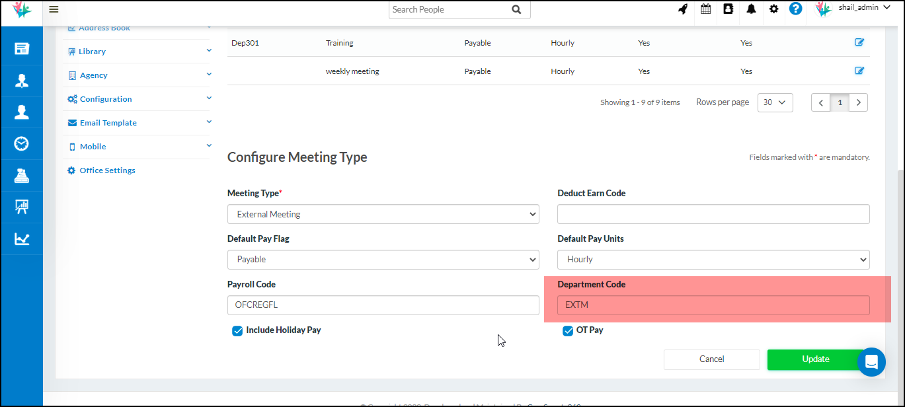Open the clock icon in left sidebar
Viewport: 905px width, 407px height.
[x=22, y=143]
